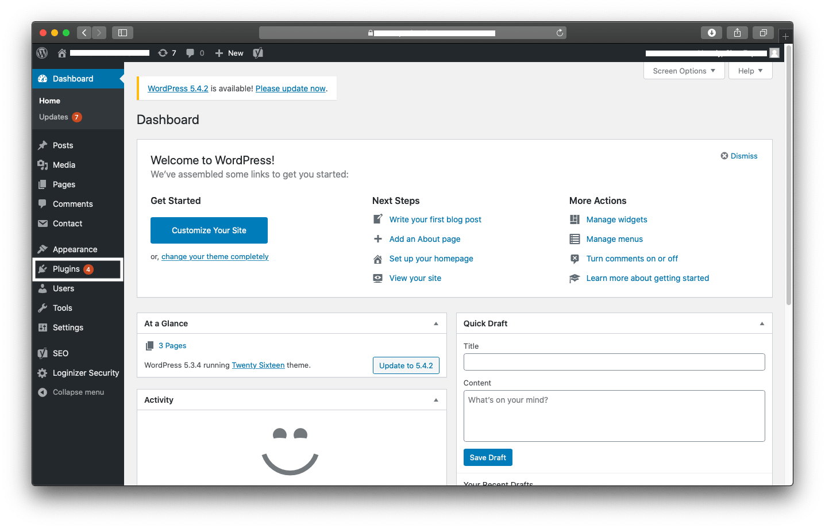
Task: Select the Dashboard menu item
Action: click(x=78, y=79)
